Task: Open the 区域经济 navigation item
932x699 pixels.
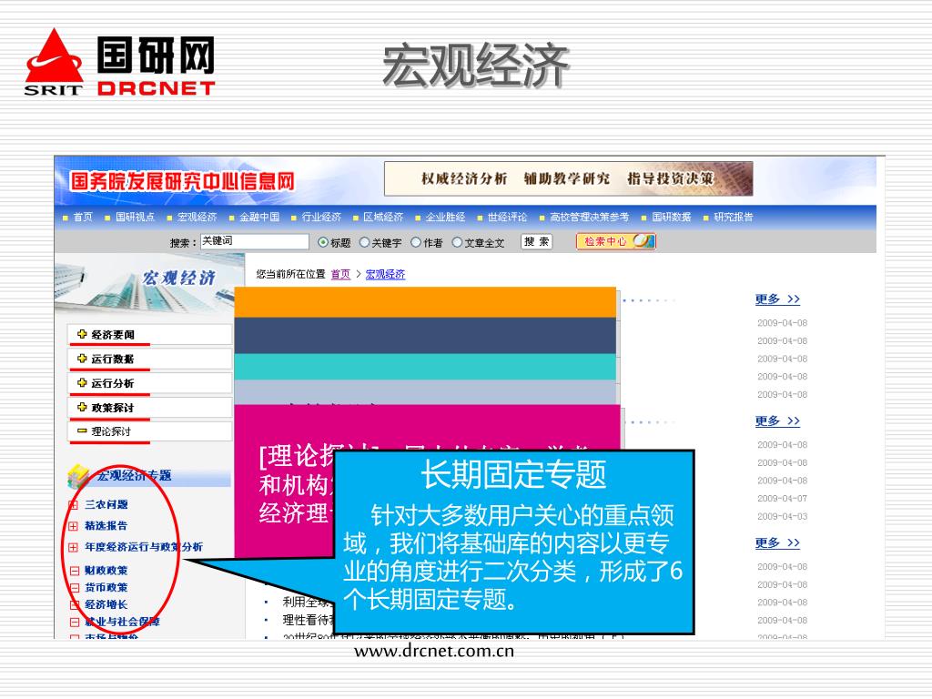Action: point(383,217)
